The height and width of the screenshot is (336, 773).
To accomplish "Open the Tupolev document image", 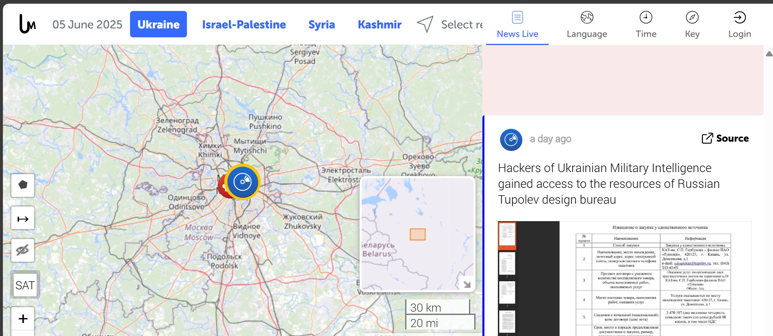I will 625,278.
